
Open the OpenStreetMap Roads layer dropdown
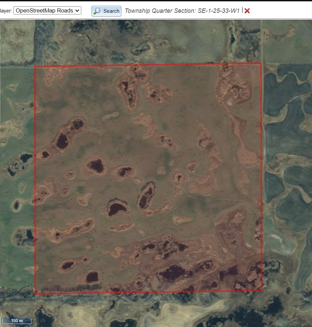coord(48,10)
